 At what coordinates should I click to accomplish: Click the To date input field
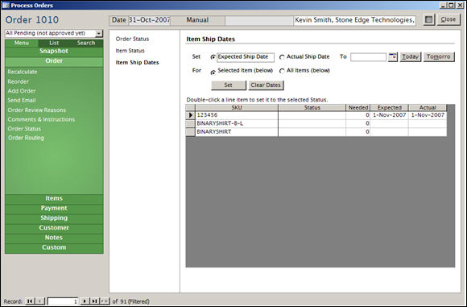click(368, 57)
